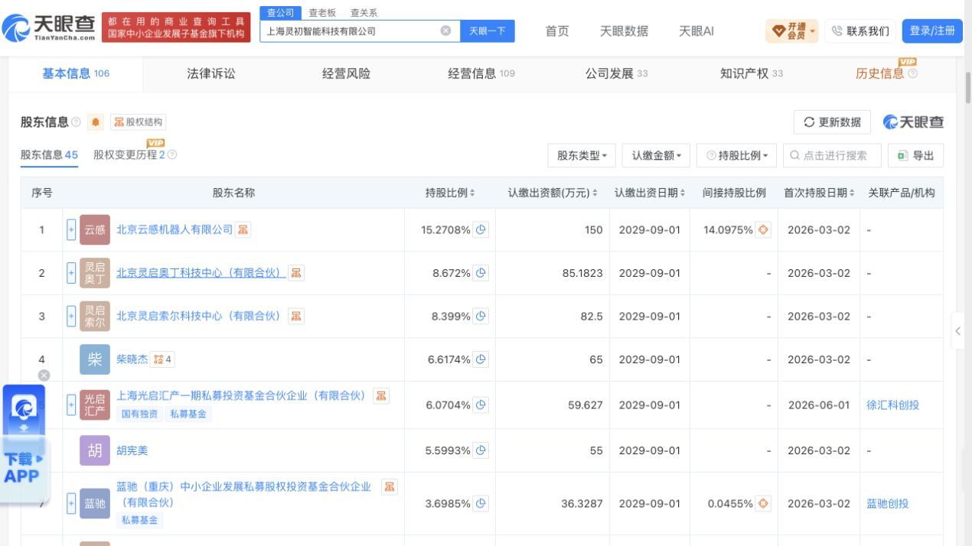Select the 基本信息 tab
Image resolution: width=972 pixels, height=546 pixels.
(76, 73)
